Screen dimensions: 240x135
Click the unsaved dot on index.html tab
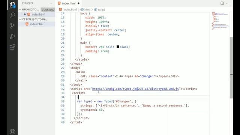point(78,3)
